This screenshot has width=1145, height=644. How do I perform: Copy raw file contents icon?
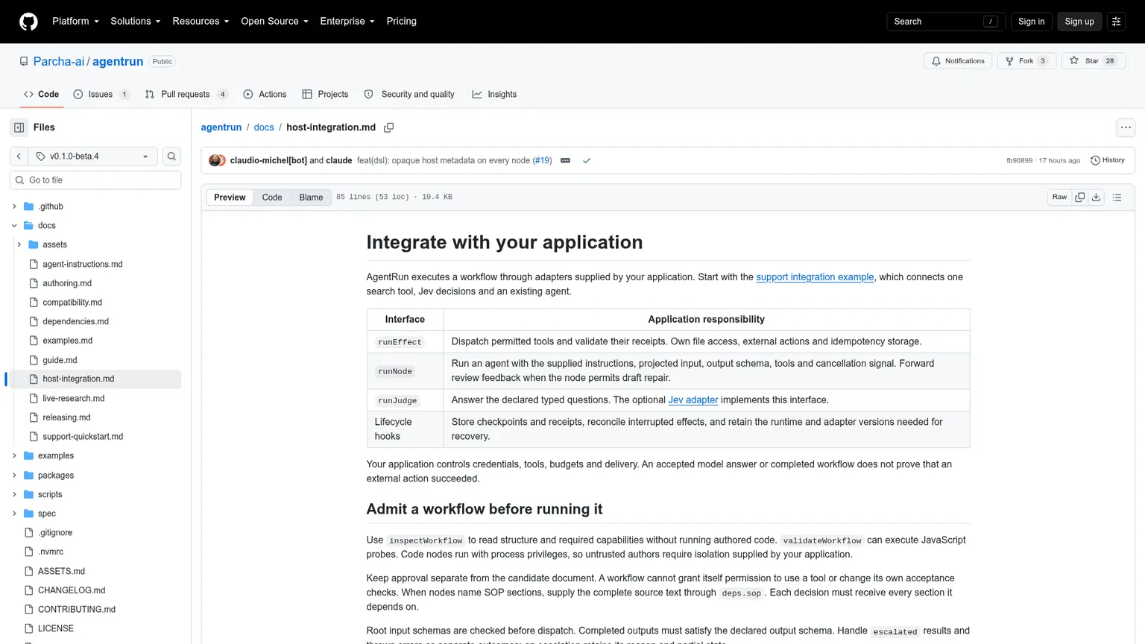click(1079, 198)
